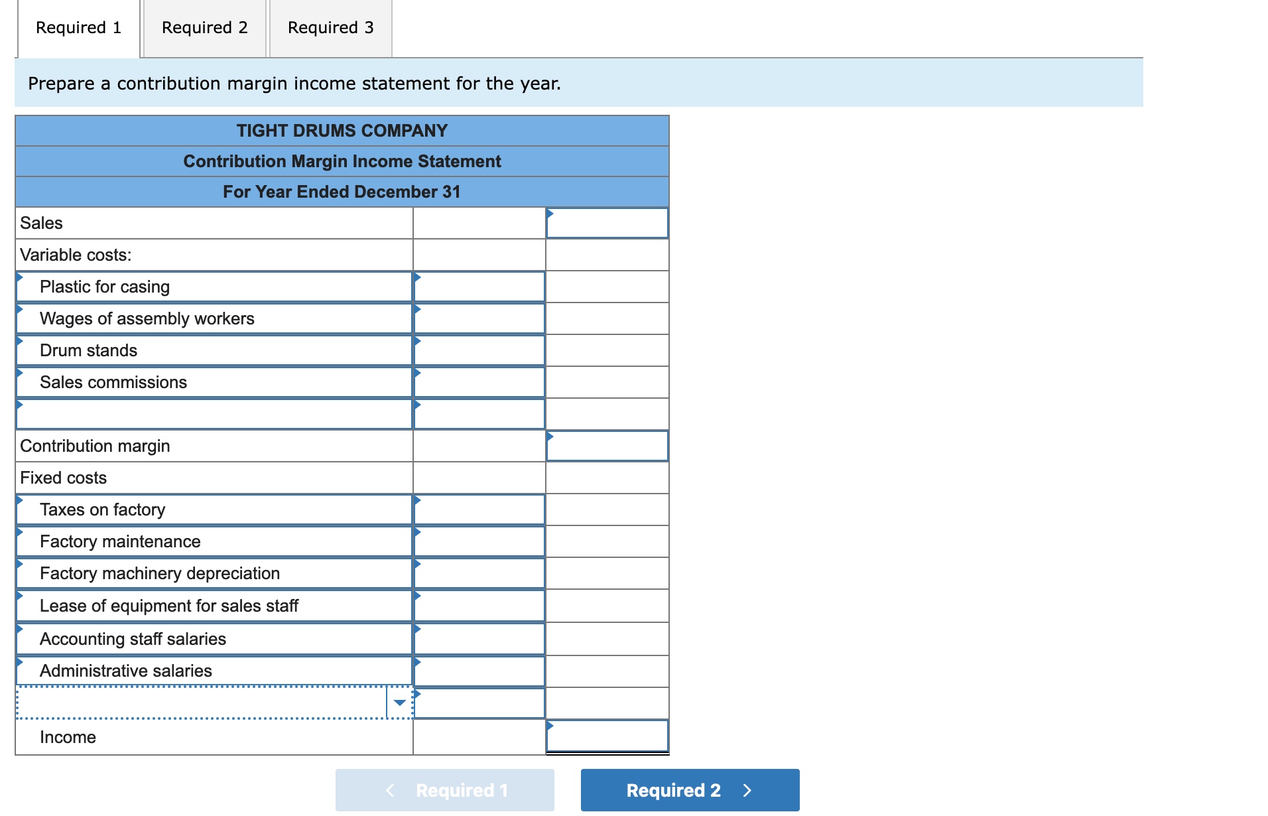Click amount field for Sales commissions
The width and height of the screenshot is (1268, 816).
479,382
